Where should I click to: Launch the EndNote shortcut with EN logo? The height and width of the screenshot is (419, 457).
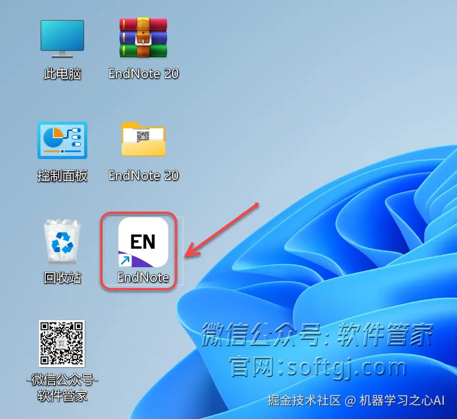[143, 242]
